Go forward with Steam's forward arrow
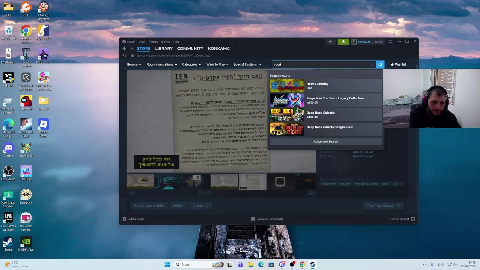 (132, 49)
